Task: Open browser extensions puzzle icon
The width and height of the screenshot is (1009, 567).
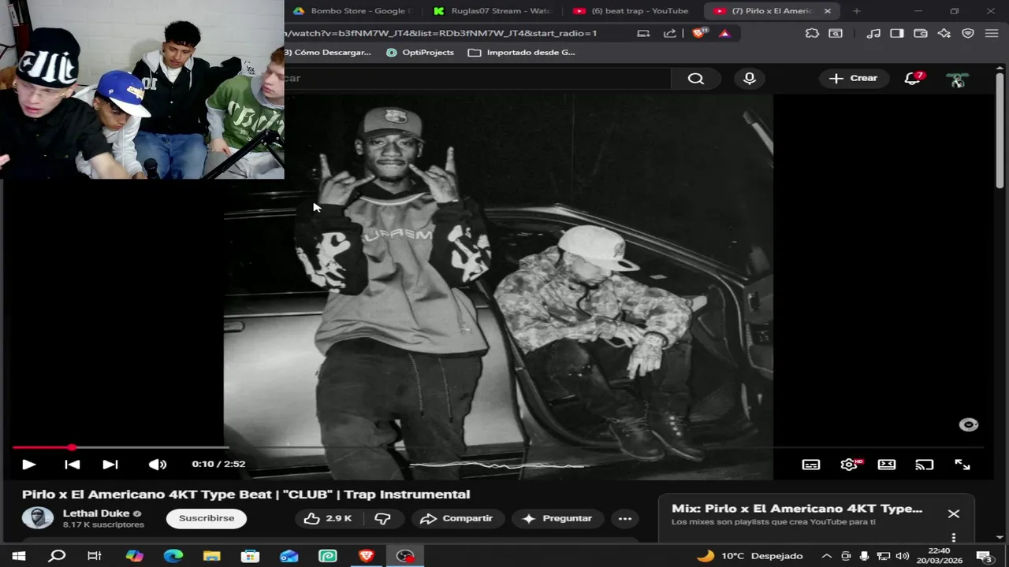Action: pos(812,33)
